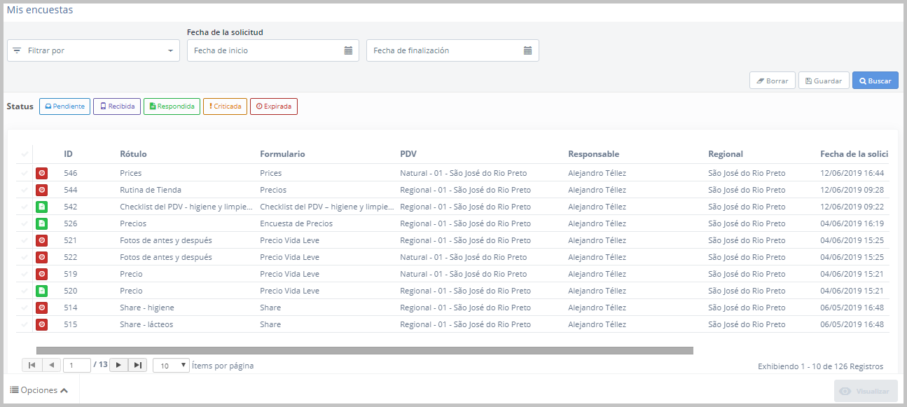The height and width of the screenshot is (407, 907).
Task: Click the Borrar button
Action: click(x=772, y=81)
